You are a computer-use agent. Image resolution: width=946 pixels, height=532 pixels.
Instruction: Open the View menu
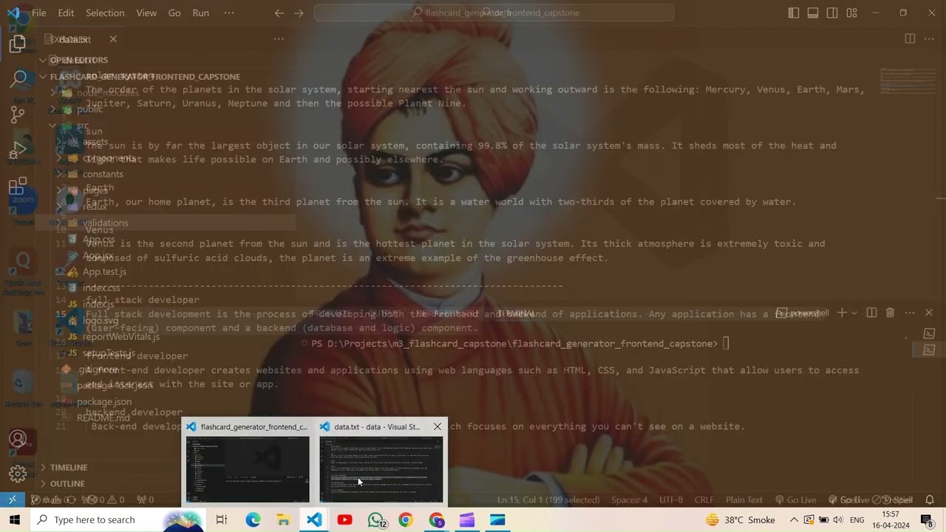point(146,13)
